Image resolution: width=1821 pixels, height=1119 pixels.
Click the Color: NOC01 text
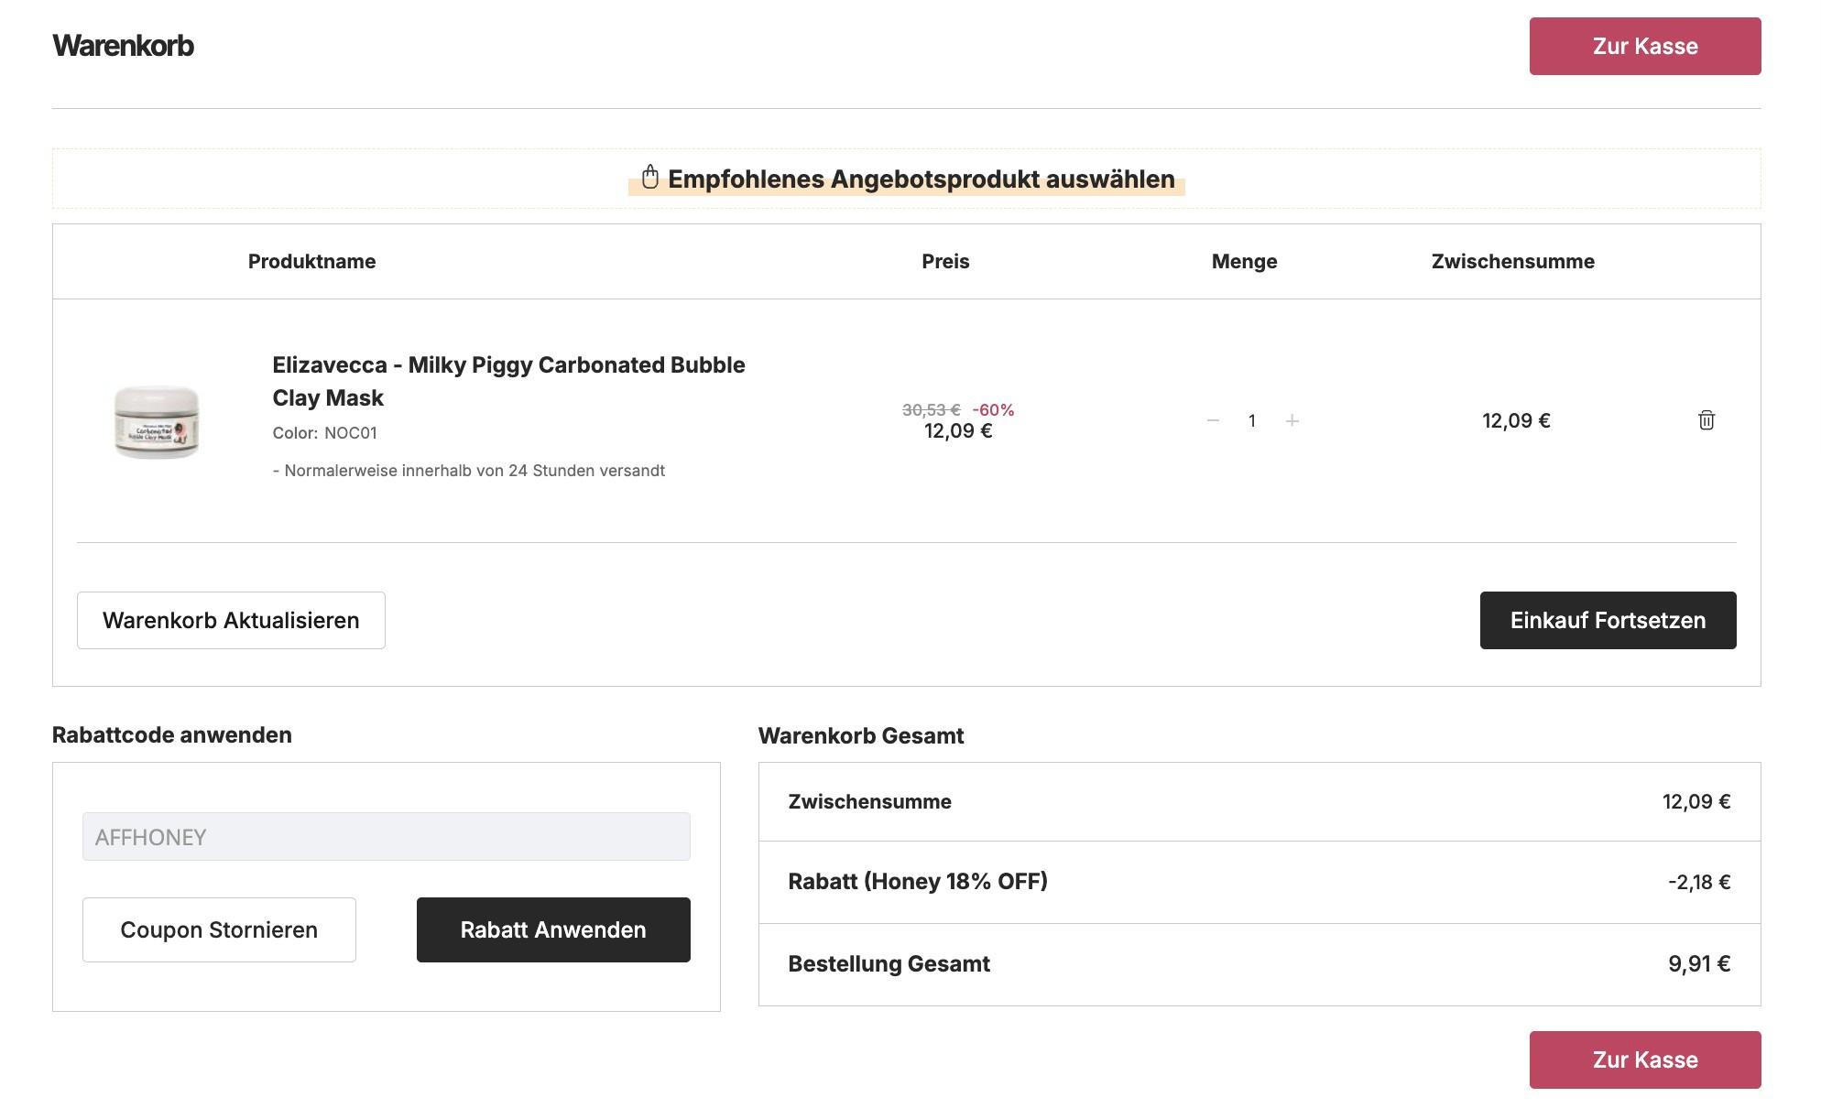pos(324,432)
